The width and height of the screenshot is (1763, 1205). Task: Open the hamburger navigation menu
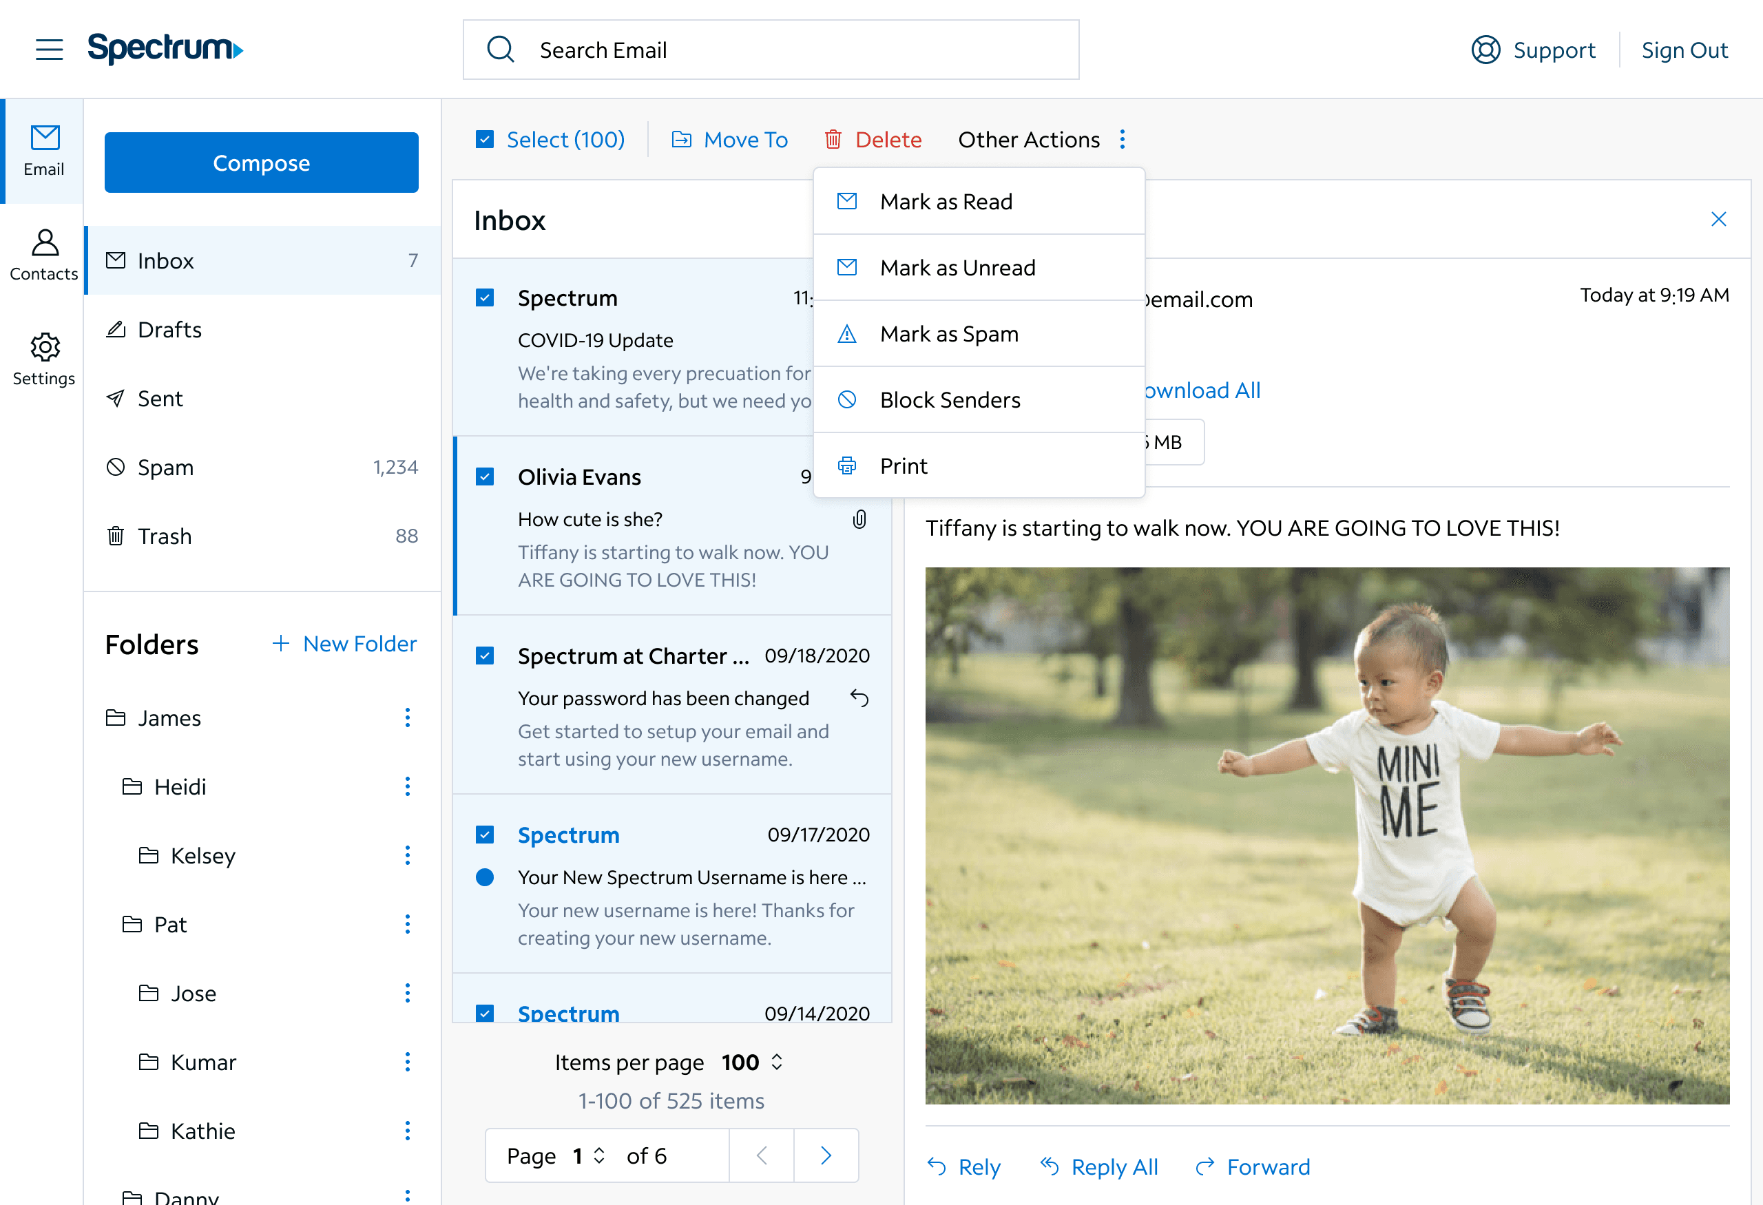coord(50,50)
